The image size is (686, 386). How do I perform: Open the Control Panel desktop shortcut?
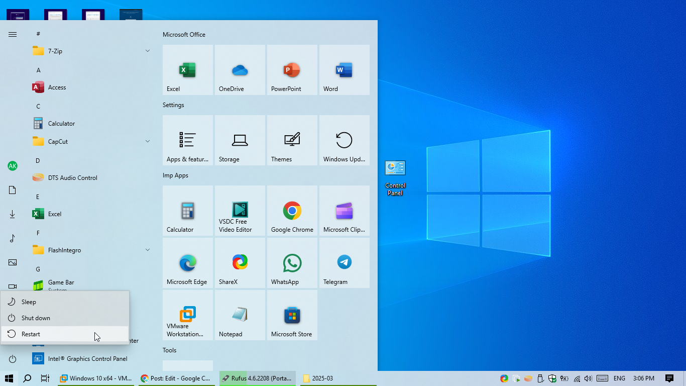point(395,178)
